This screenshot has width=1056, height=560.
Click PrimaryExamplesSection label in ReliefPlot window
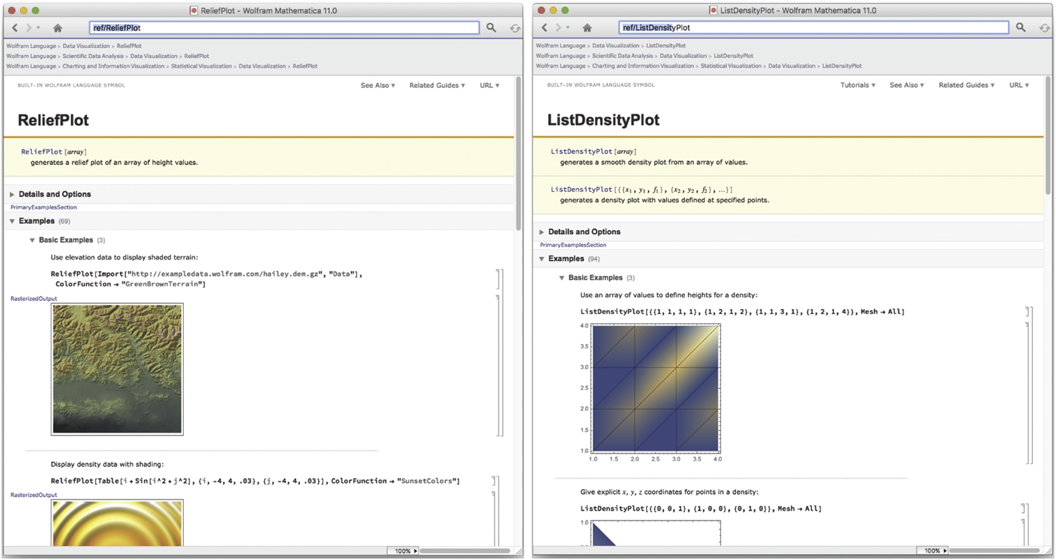pos(44,208)
